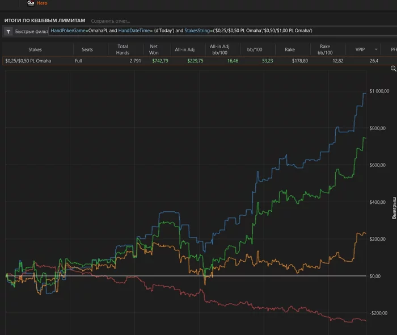Sort by Stakes column header

(35, 49)
